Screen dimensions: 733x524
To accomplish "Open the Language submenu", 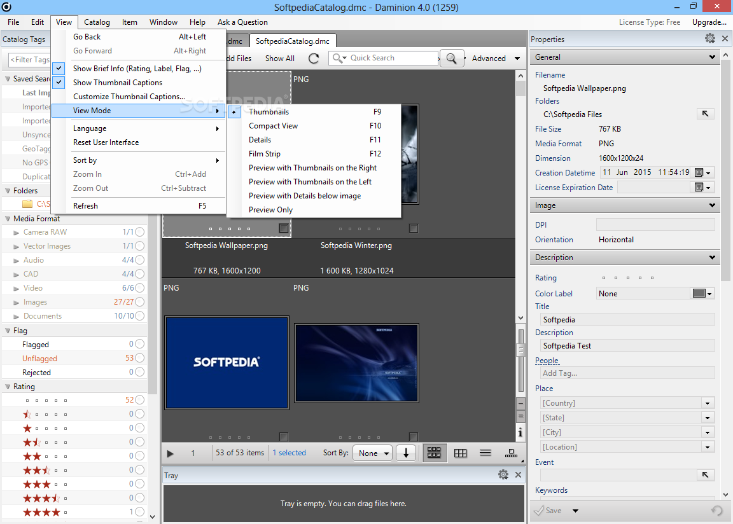I will click(139, 128).
